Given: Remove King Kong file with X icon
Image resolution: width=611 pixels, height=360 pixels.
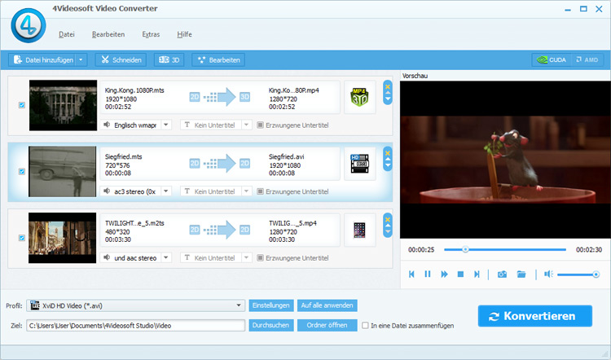Looking at the screenshot, I should (388, 85).
